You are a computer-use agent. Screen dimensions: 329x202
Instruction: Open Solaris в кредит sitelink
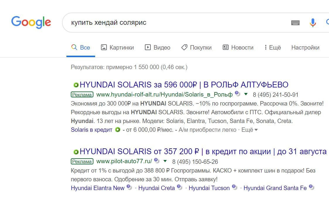click(92, 130)
